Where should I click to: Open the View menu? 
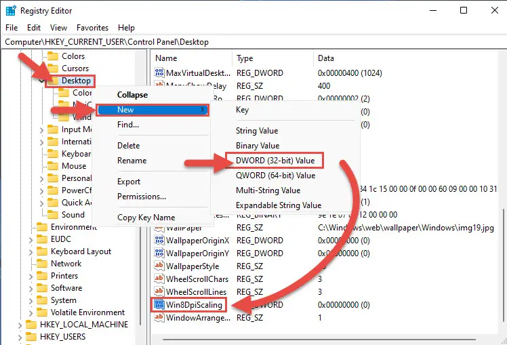58,28
